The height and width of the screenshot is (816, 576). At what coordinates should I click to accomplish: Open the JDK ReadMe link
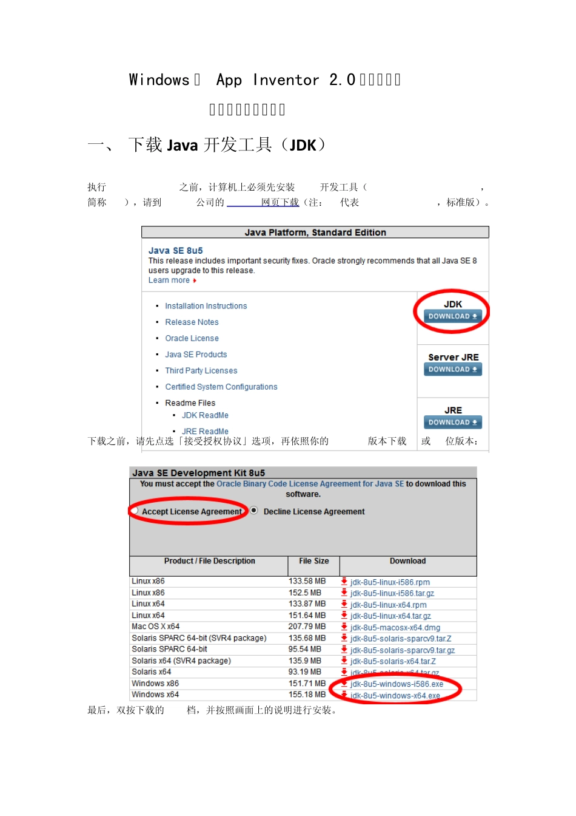coord(205,415)
